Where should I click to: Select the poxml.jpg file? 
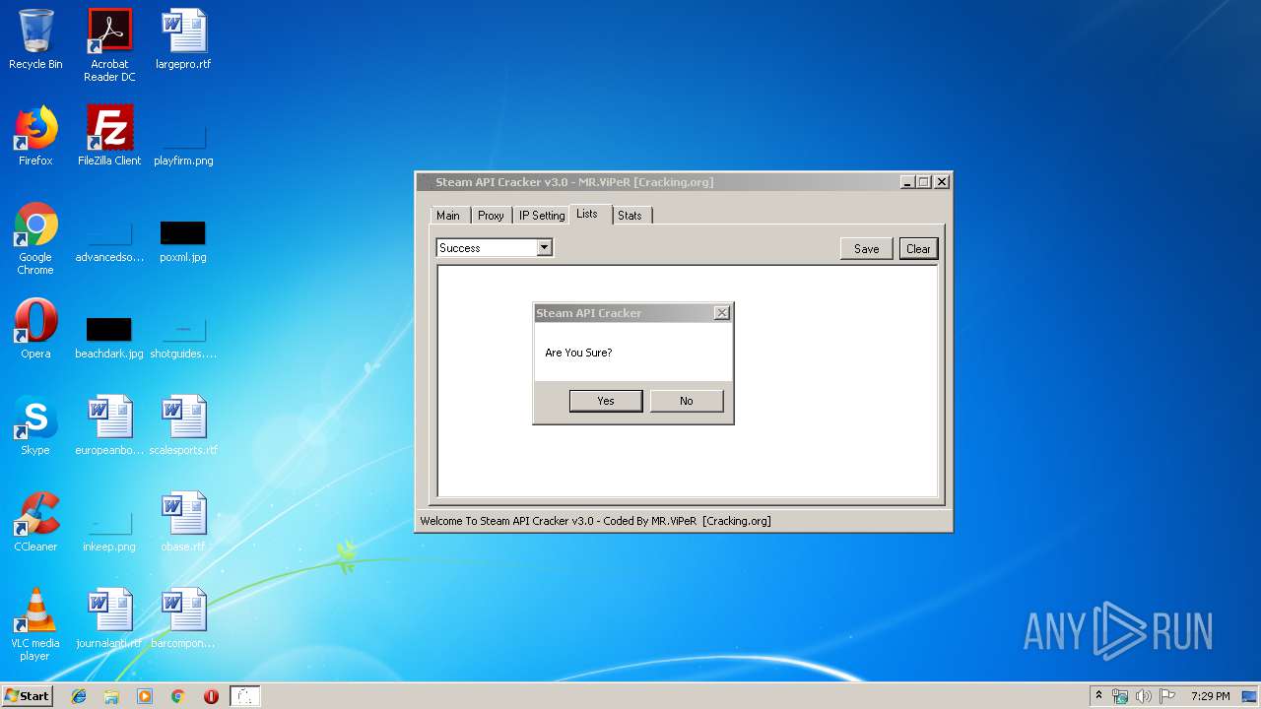tap(183, 239)
